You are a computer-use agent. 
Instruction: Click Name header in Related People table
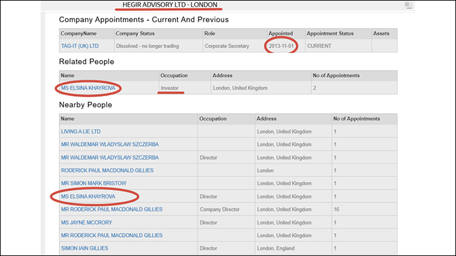pyautogui.click(x=68, y=75)
